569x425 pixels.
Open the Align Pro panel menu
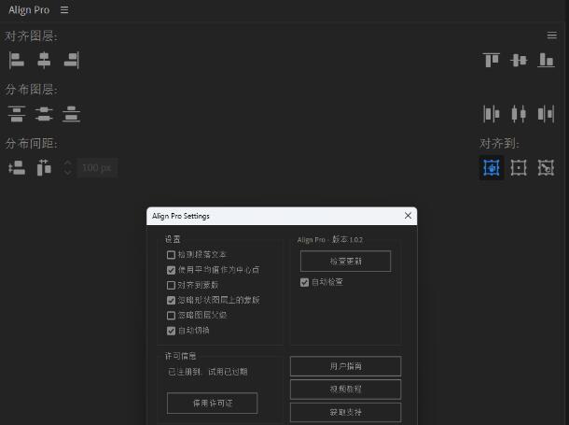(64, 10)
